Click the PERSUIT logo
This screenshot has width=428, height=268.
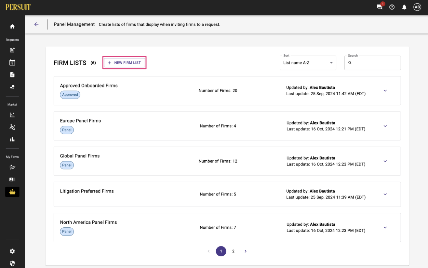click(18, 7)
